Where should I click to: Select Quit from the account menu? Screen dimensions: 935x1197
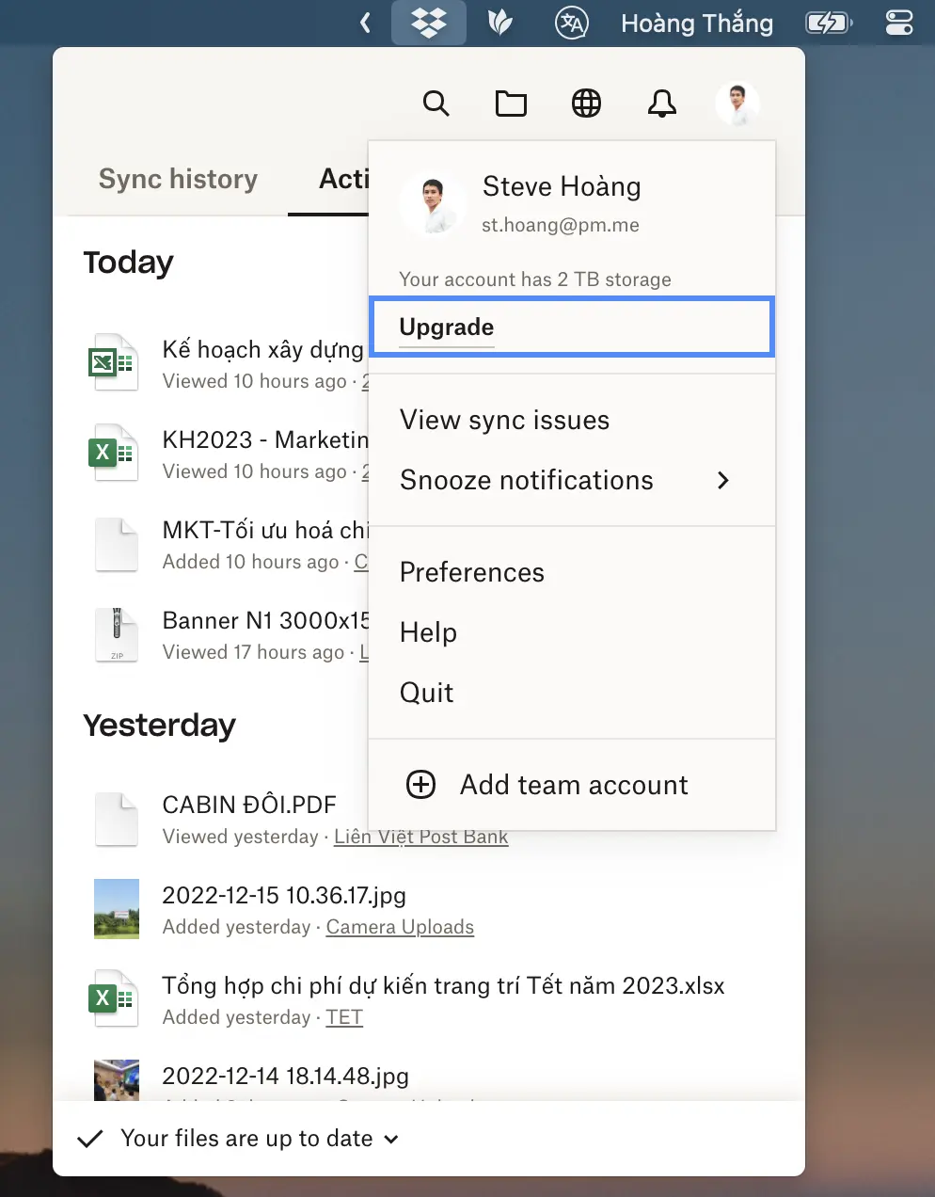[427, 693]
